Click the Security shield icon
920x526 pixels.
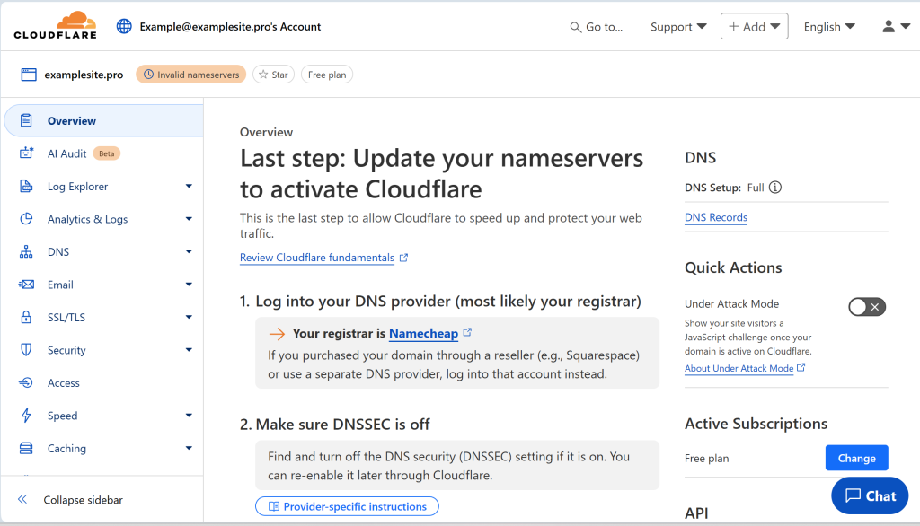[x=26, y=350]
